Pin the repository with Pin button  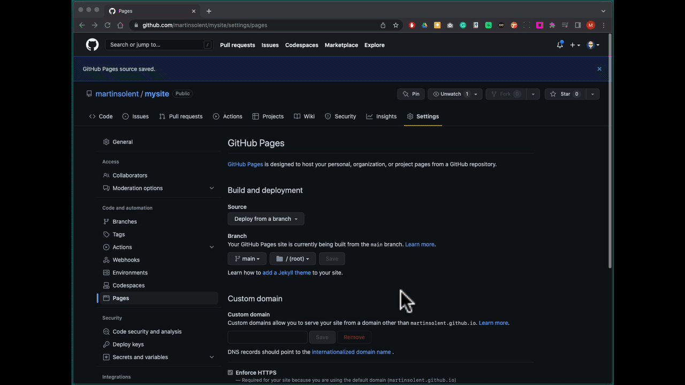(411, 94)
